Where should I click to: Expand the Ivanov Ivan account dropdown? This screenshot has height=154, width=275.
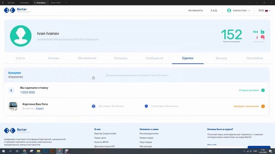(241, 10)
